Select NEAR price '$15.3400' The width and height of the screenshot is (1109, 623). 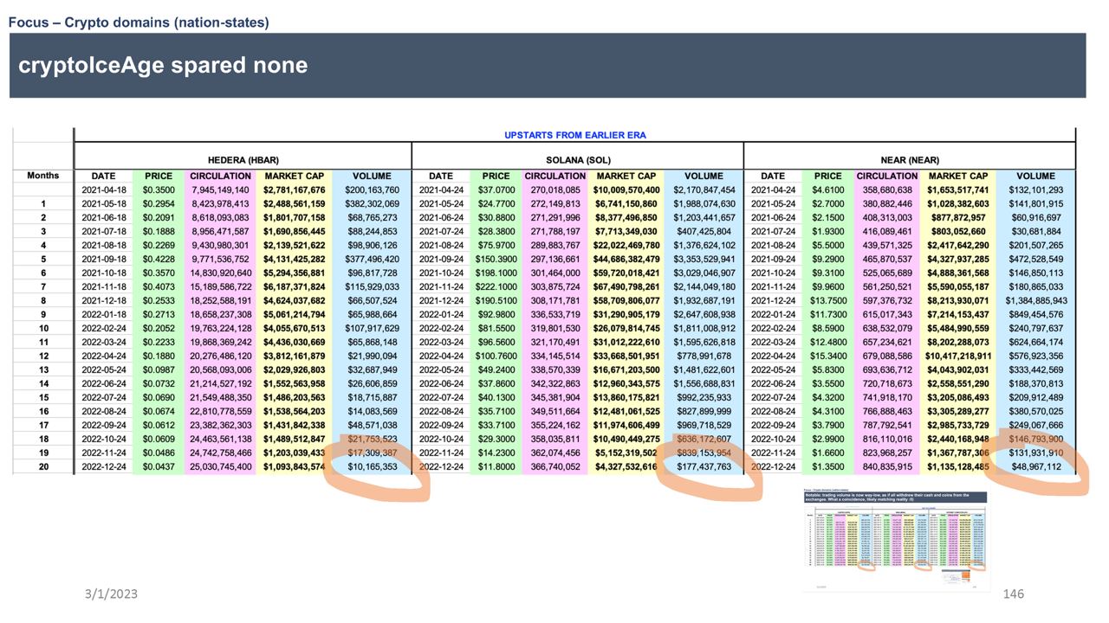[828, 356]
